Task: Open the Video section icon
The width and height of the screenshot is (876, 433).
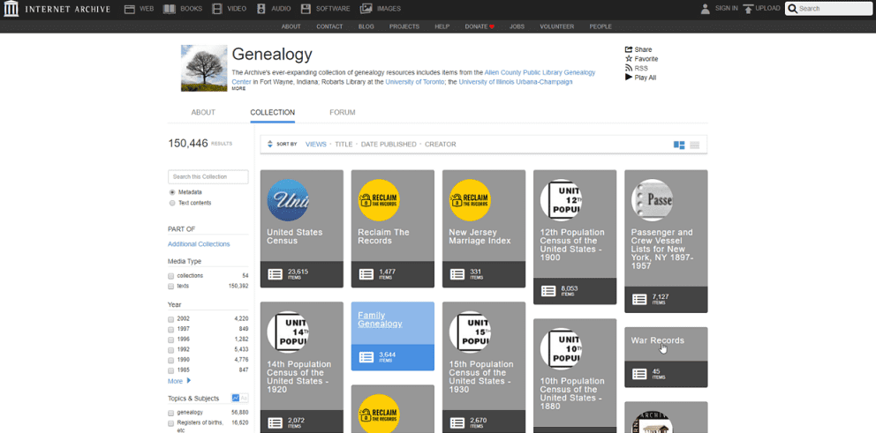Action: click(x=217, y=9)
